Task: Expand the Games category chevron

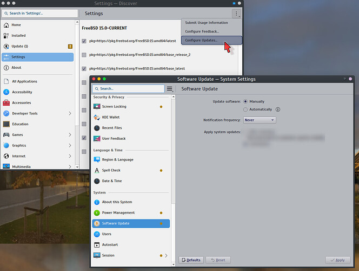Action: 70,135
